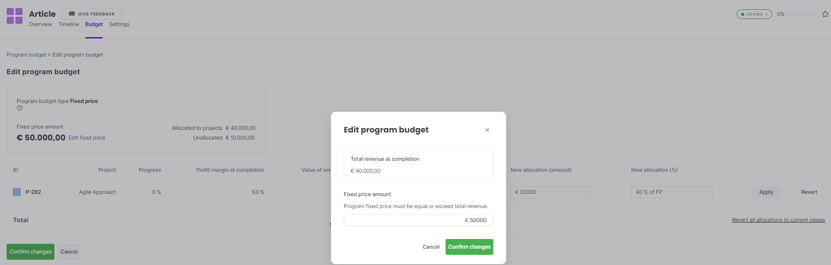Click the New allocation percent field
Image resolution: width=831 pixels, height=265 pixels.
(671, 192)
